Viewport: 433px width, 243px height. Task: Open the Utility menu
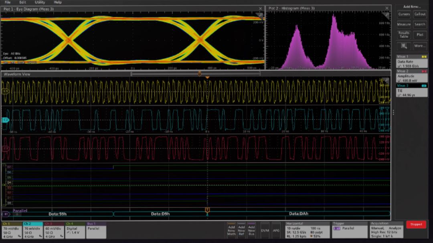click(x=40, y=2)
